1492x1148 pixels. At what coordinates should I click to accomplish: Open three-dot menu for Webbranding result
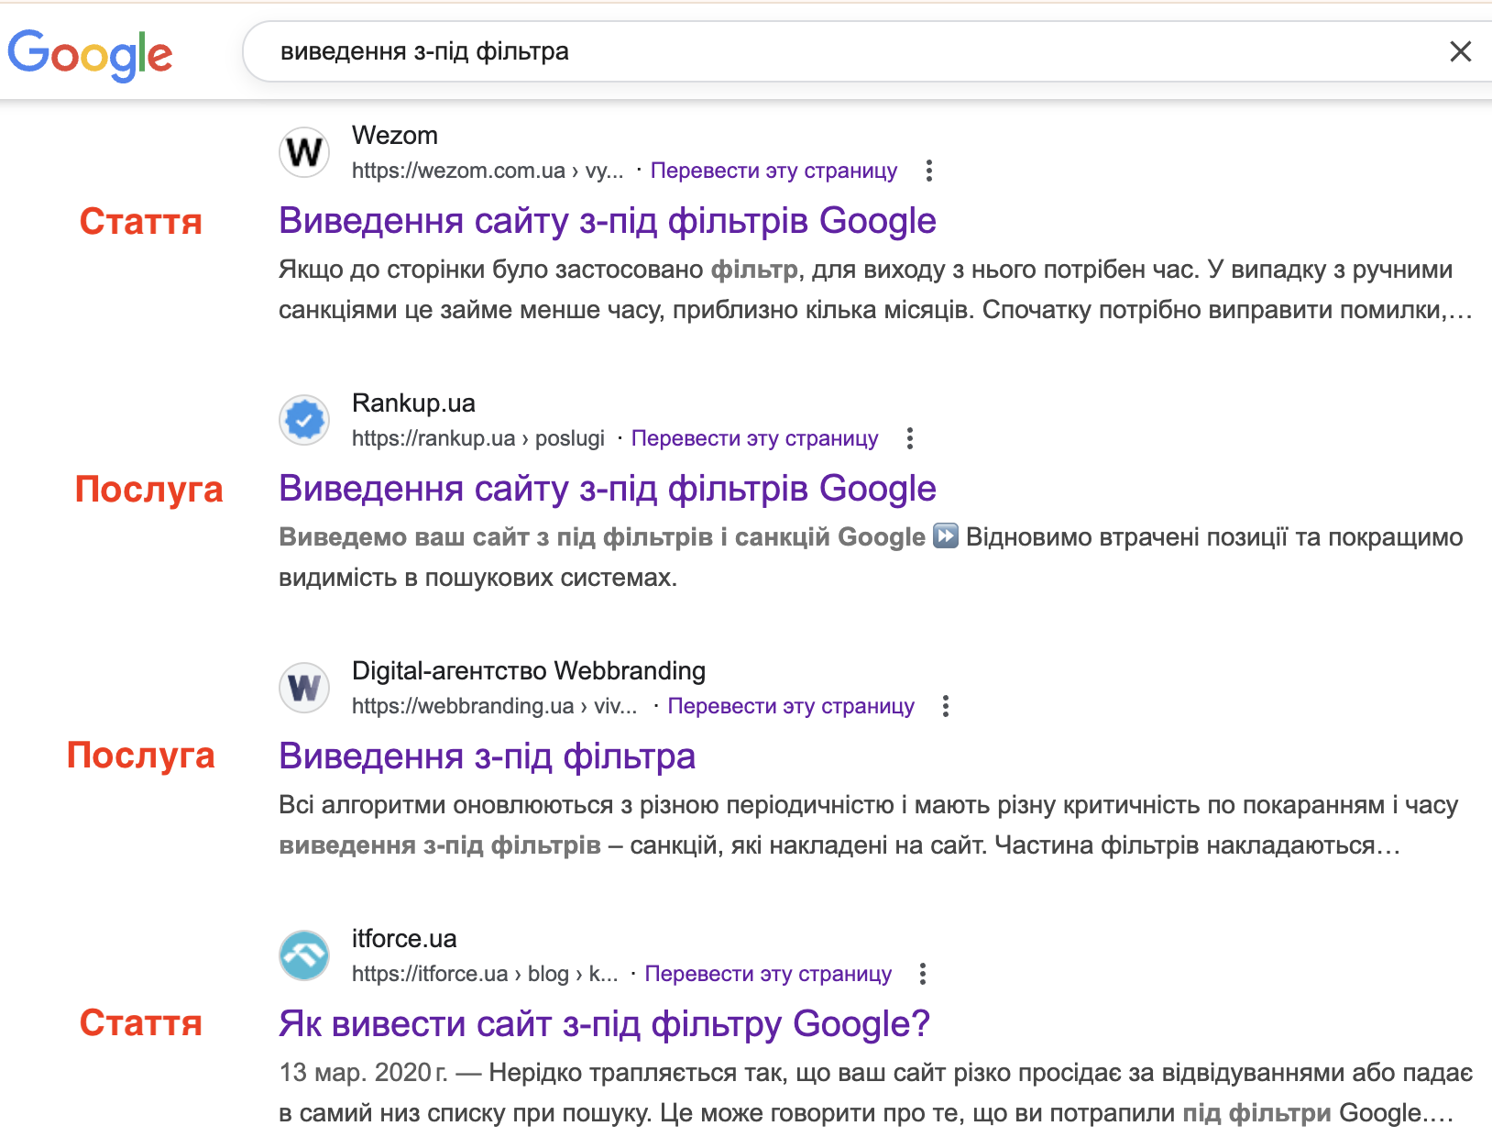click(x=945, y=706)
